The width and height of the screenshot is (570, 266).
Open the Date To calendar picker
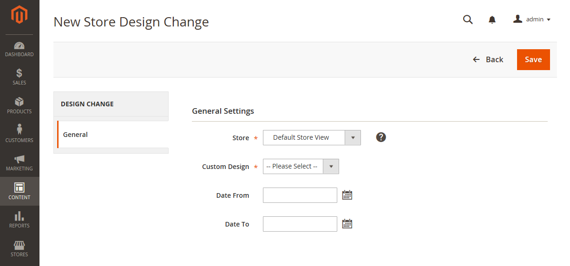click(x=347, y=224)
